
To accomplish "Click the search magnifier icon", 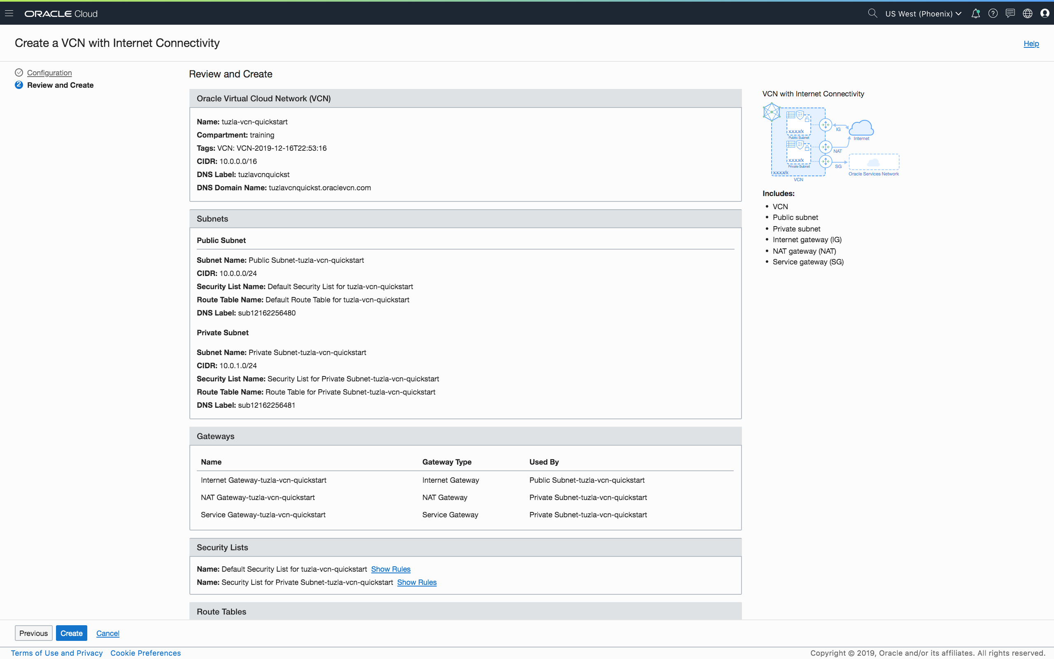I will pyautogui.click(x=872, y=14).
